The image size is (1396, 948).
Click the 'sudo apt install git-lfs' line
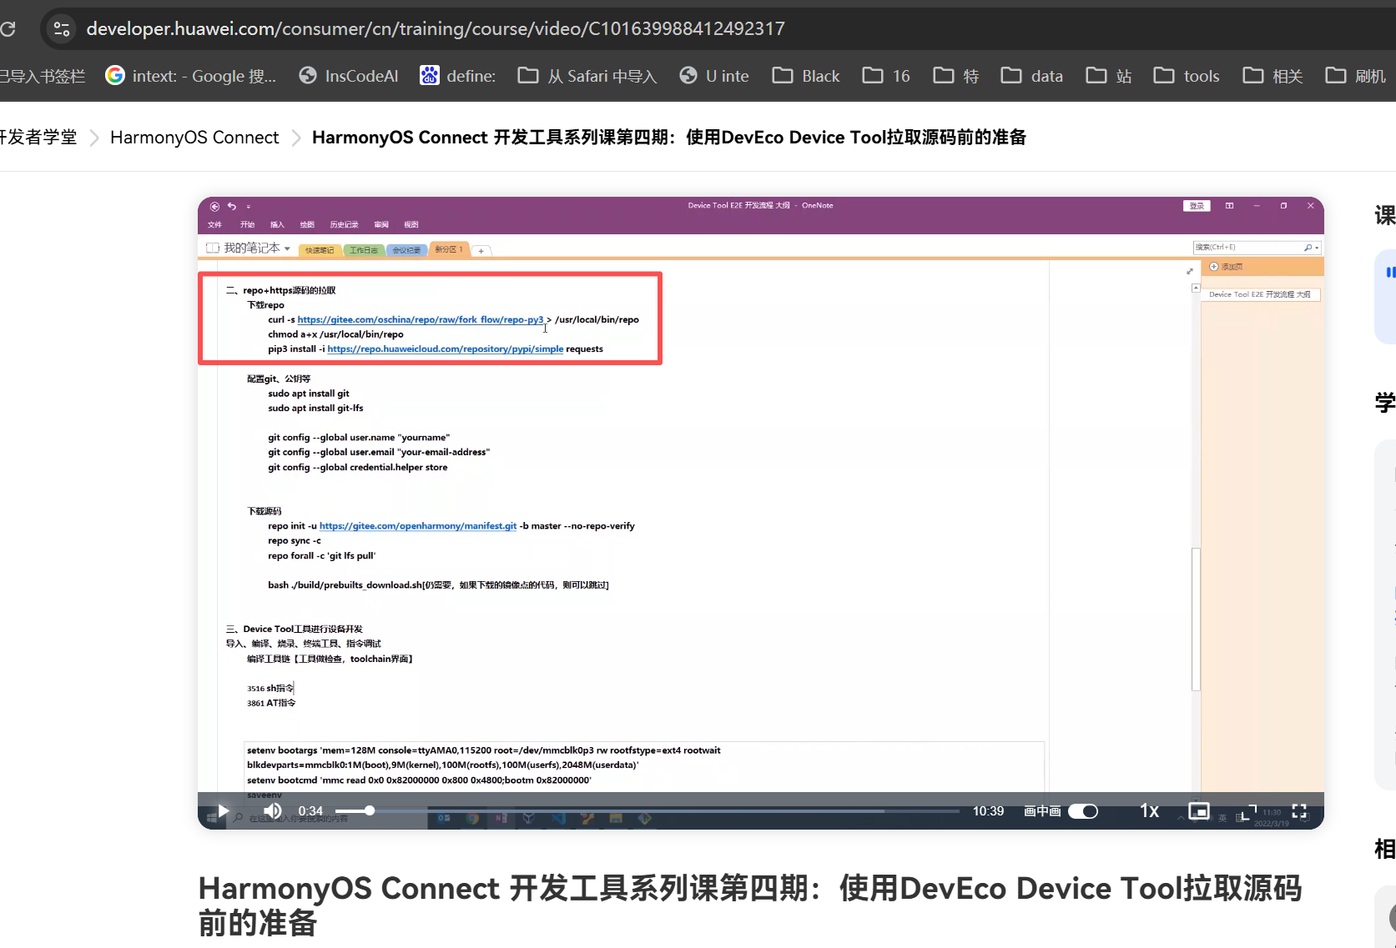pos(315,409)
